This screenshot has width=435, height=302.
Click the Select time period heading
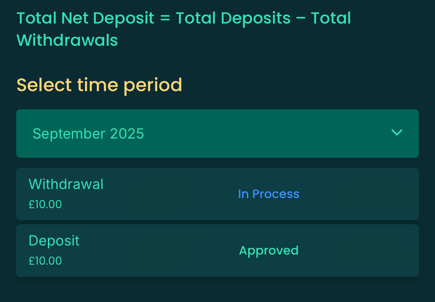click(99, 85)
